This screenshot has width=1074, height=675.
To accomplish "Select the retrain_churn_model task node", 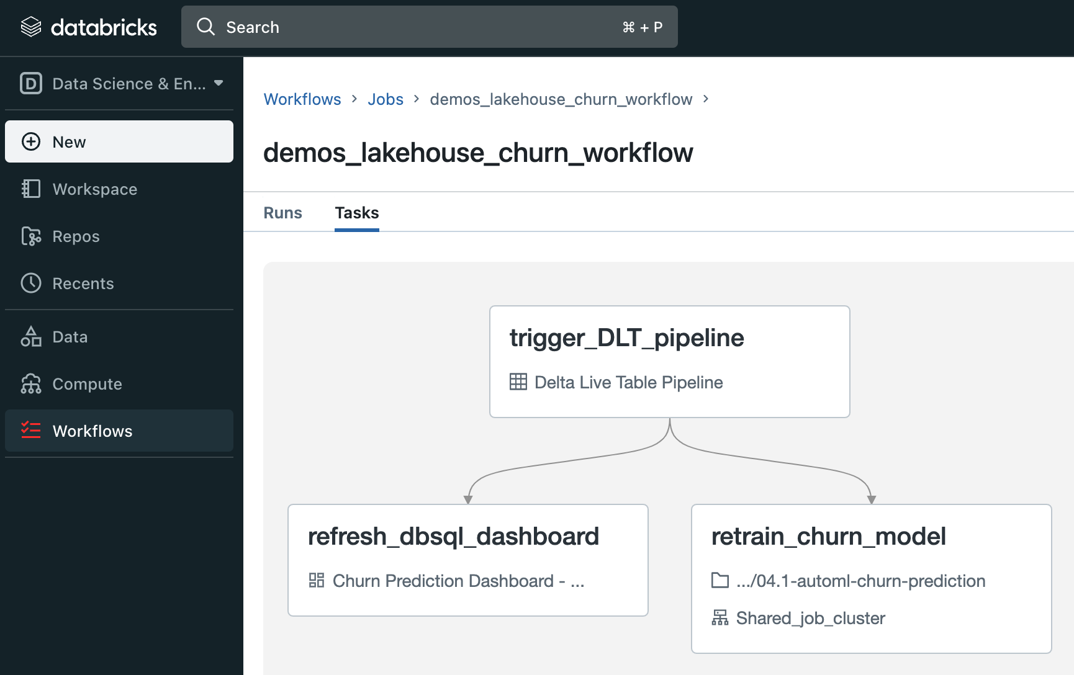I will click(872, 579).
